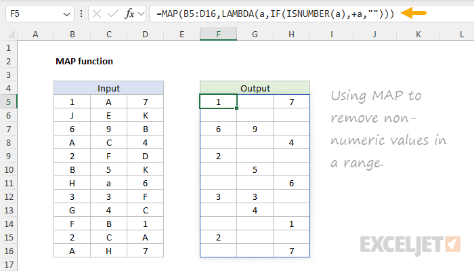Click the fill handle of cell F5

coord(237,108)
